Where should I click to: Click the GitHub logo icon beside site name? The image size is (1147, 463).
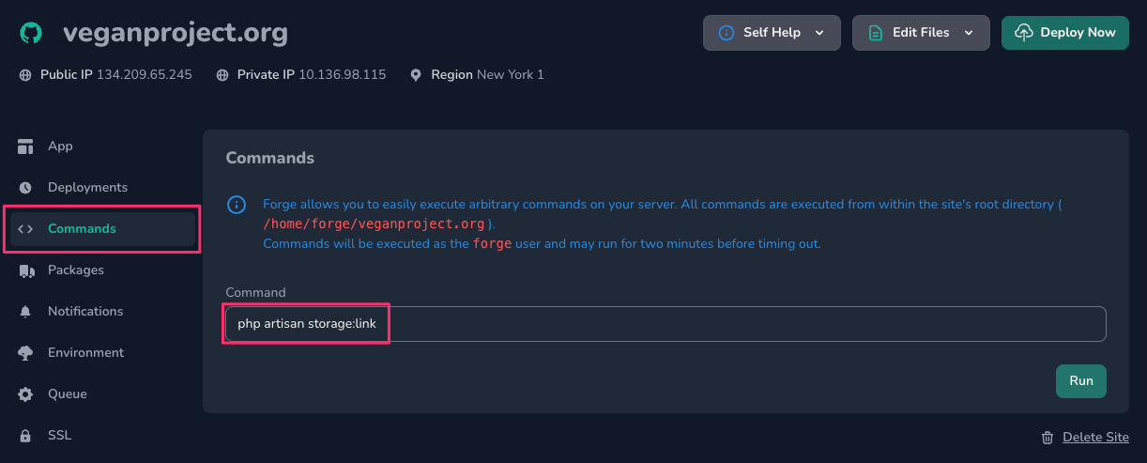31,33
